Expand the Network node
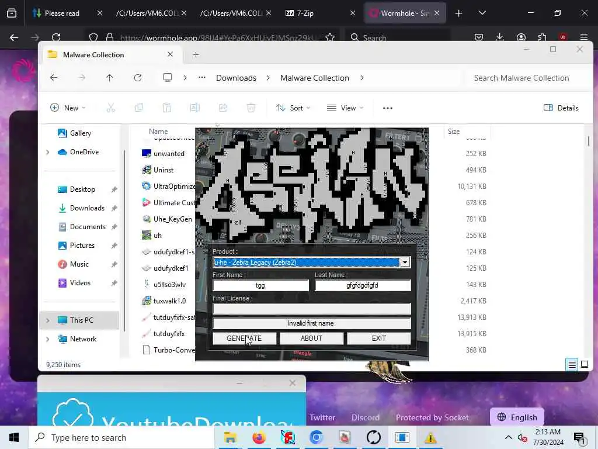Image resolution: width=598 pixels, height=449 pixels. (48, 339)
